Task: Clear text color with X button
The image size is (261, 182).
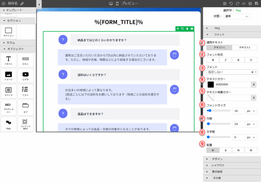Action: (x=254, y=85)
